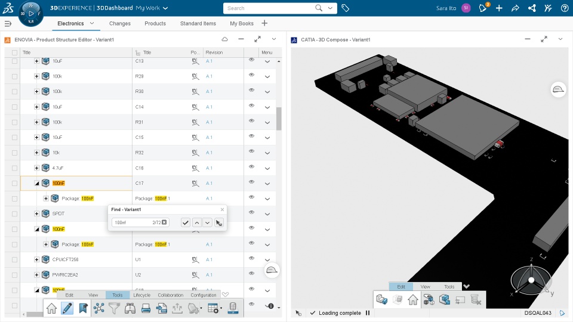Open the CATIA widget menu chevron
This screenshot has width=573, height=322.
click(560, 39)
